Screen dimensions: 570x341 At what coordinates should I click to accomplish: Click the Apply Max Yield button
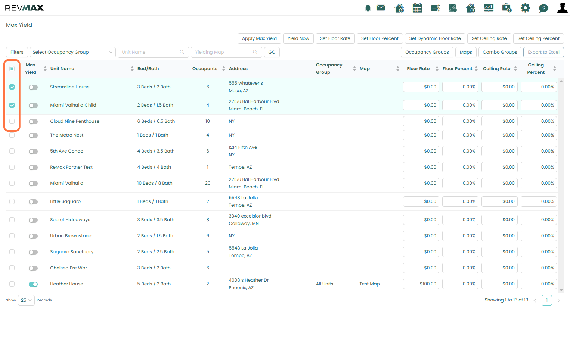coord(259,38)
